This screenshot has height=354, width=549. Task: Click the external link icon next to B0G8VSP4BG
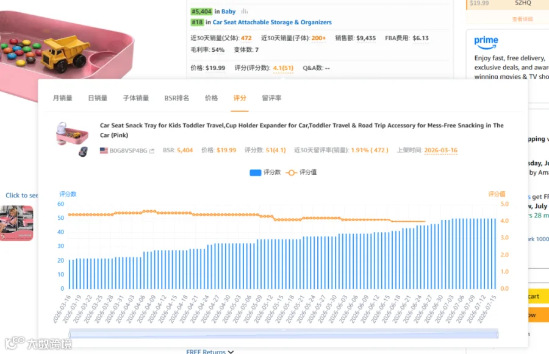coord(152,150)
